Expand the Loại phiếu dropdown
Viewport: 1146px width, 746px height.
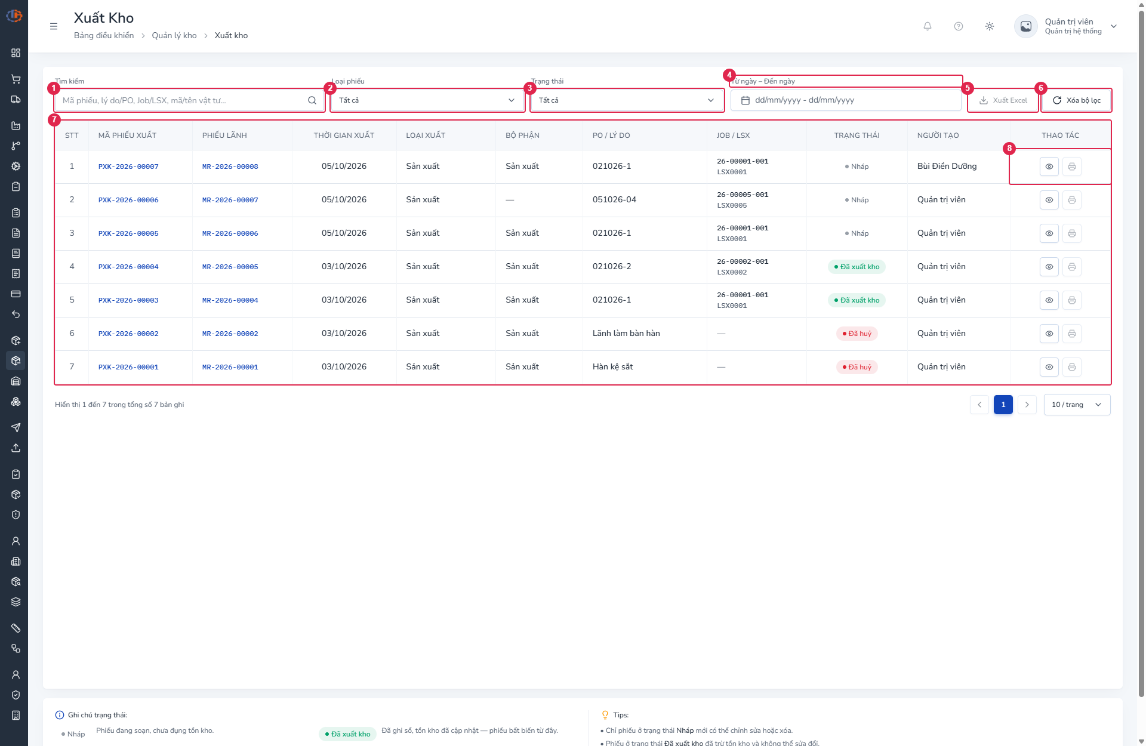(x=427, y=100)
